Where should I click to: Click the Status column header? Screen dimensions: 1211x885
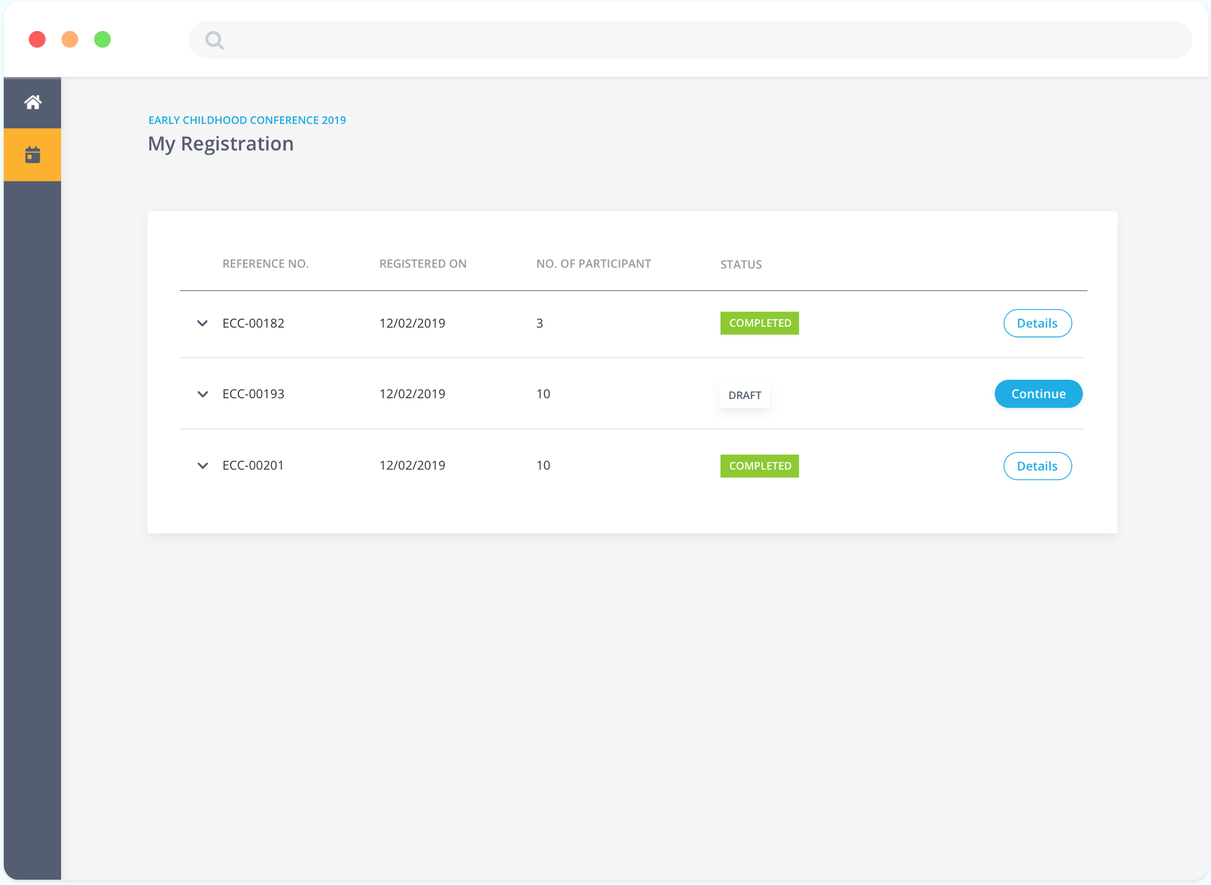pyautogui.click(x=741, y=264)
